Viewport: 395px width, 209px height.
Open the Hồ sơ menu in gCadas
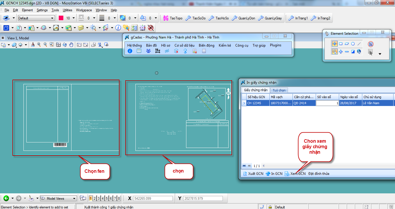click(166, 45)
